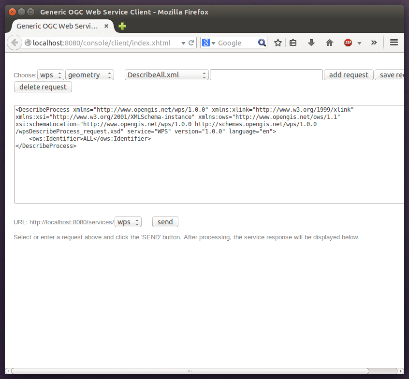Screen dimensions: 409x379
Task: Click the reload page icon
Action: [x=191, y=43]
